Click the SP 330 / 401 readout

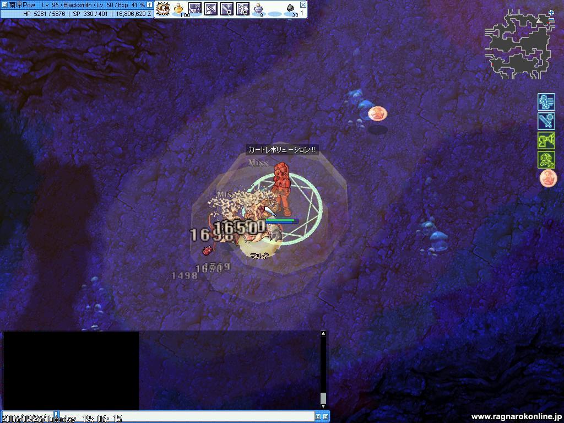[90, 14]
